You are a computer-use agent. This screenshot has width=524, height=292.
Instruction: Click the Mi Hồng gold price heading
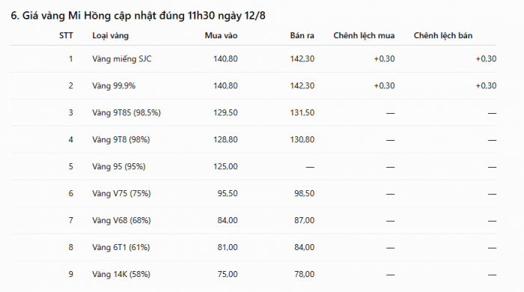click(138, 16)
